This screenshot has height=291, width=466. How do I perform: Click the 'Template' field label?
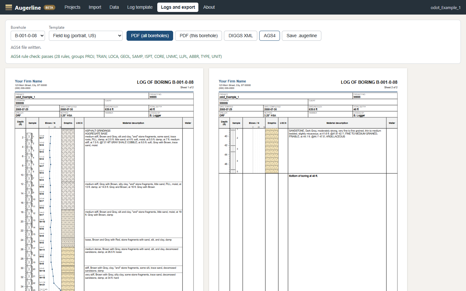pos(57,27)
